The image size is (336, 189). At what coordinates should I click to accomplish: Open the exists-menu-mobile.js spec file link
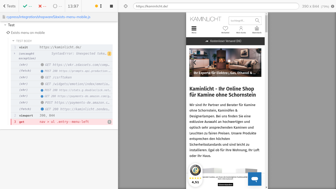(48, 17)
